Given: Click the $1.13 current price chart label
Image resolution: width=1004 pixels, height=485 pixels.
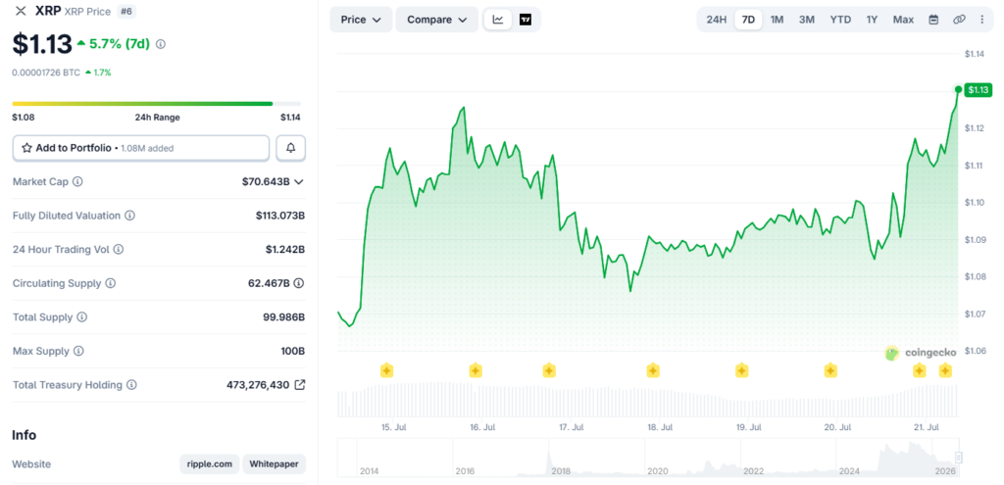Looking at the screenshot, I should [x=979, y=89].
